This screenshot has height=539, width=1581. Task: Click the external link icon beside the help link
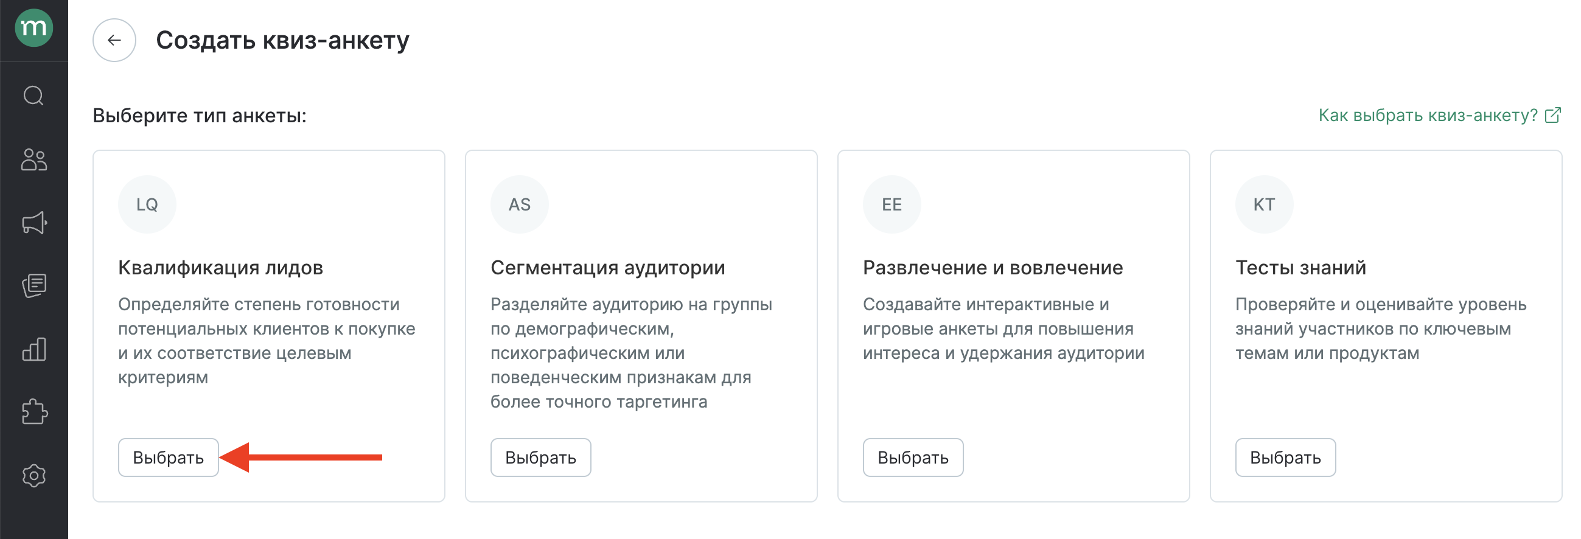pyautogui.click(x=1552, y=116)
